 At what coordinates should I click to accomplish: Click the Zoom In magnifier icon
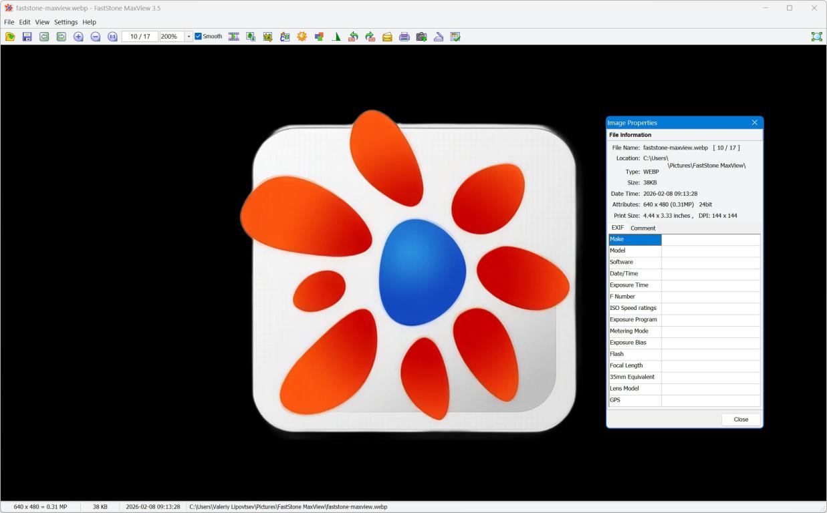click(78, 37)
